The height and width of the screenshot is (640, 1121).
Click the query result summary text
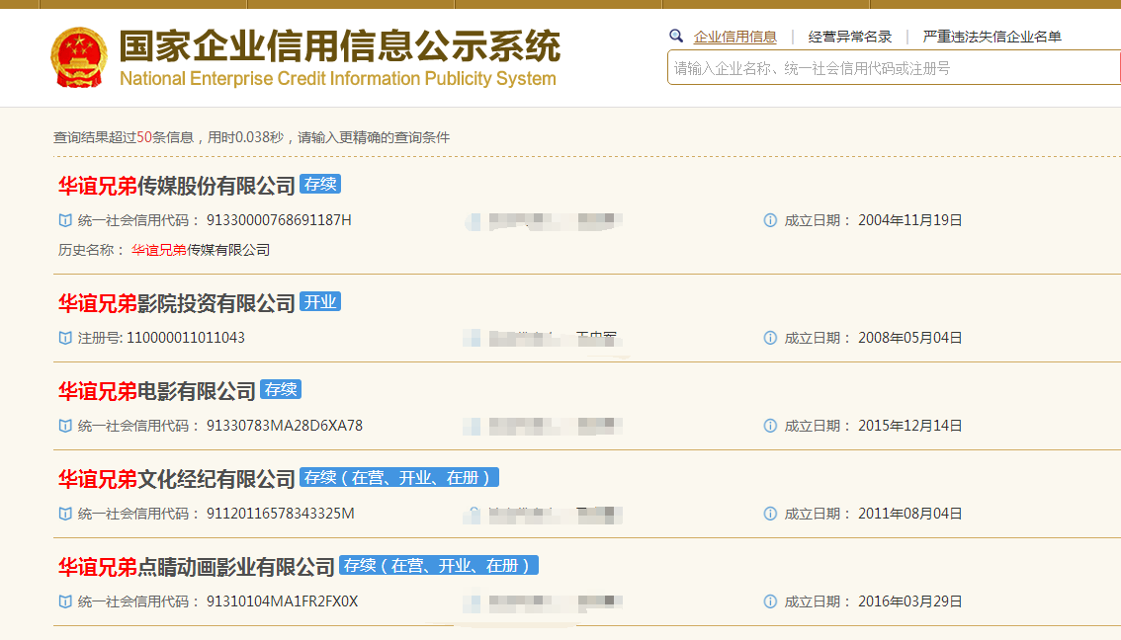coord(252,137)
